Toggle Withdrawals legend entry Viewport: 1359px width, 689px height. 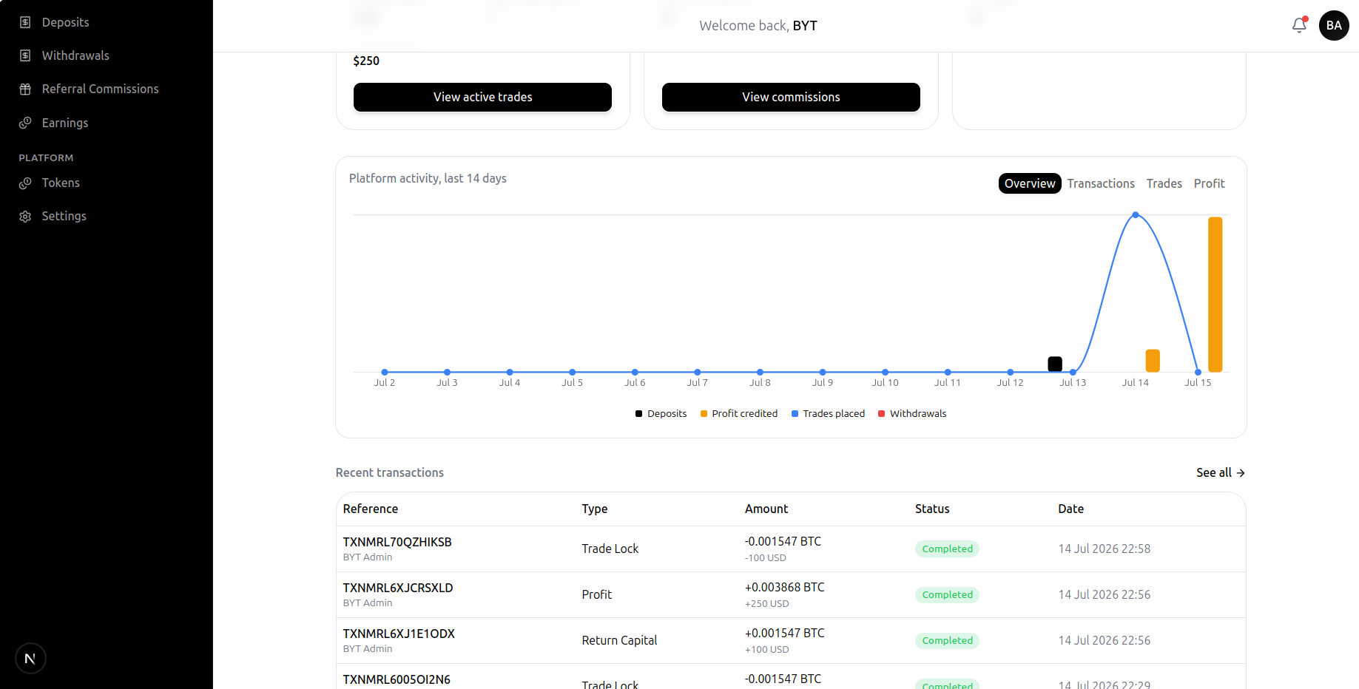912,413
